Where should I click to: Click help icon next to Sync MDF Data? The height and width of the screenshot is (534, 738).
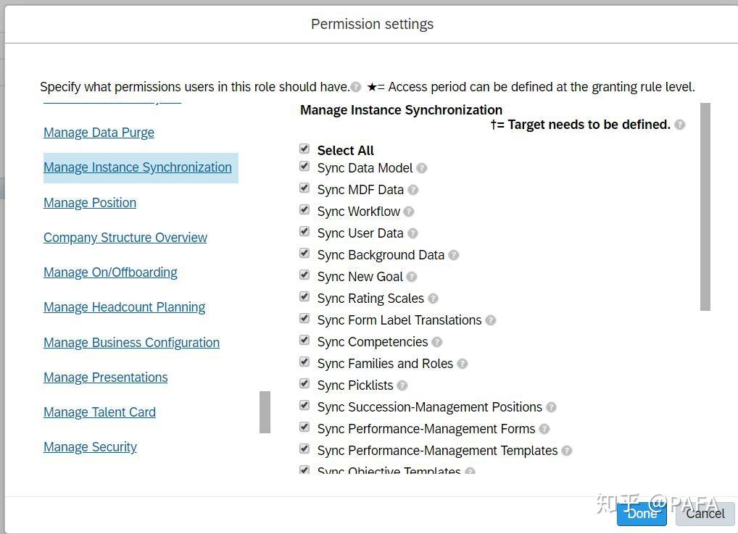(413, 190)
